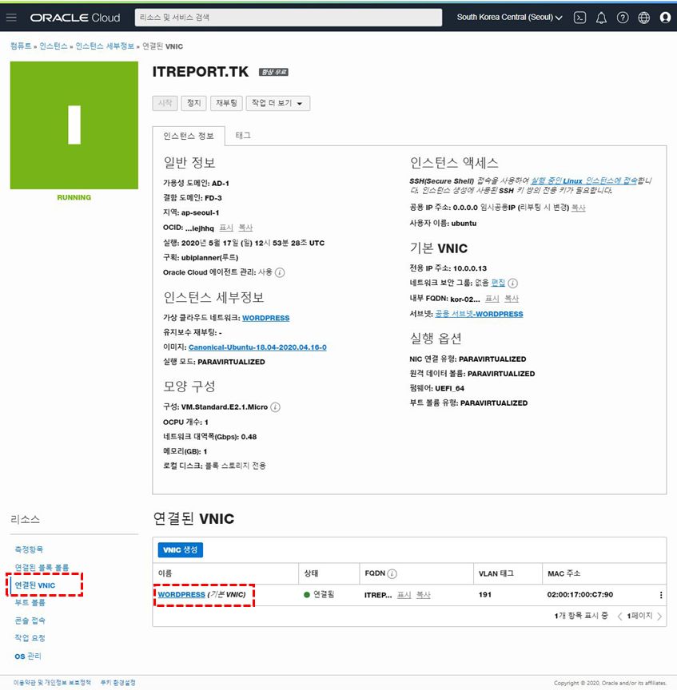This screenshot has width=677, height=690.
Task: Go to 컴퓨트 breadcrumb
Action: coord(21,46)
